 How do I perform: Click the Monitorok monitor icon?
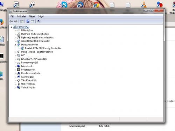19,66
